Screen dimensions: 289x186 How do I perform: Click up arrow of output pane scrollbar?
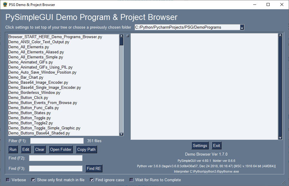coord(280,35)
